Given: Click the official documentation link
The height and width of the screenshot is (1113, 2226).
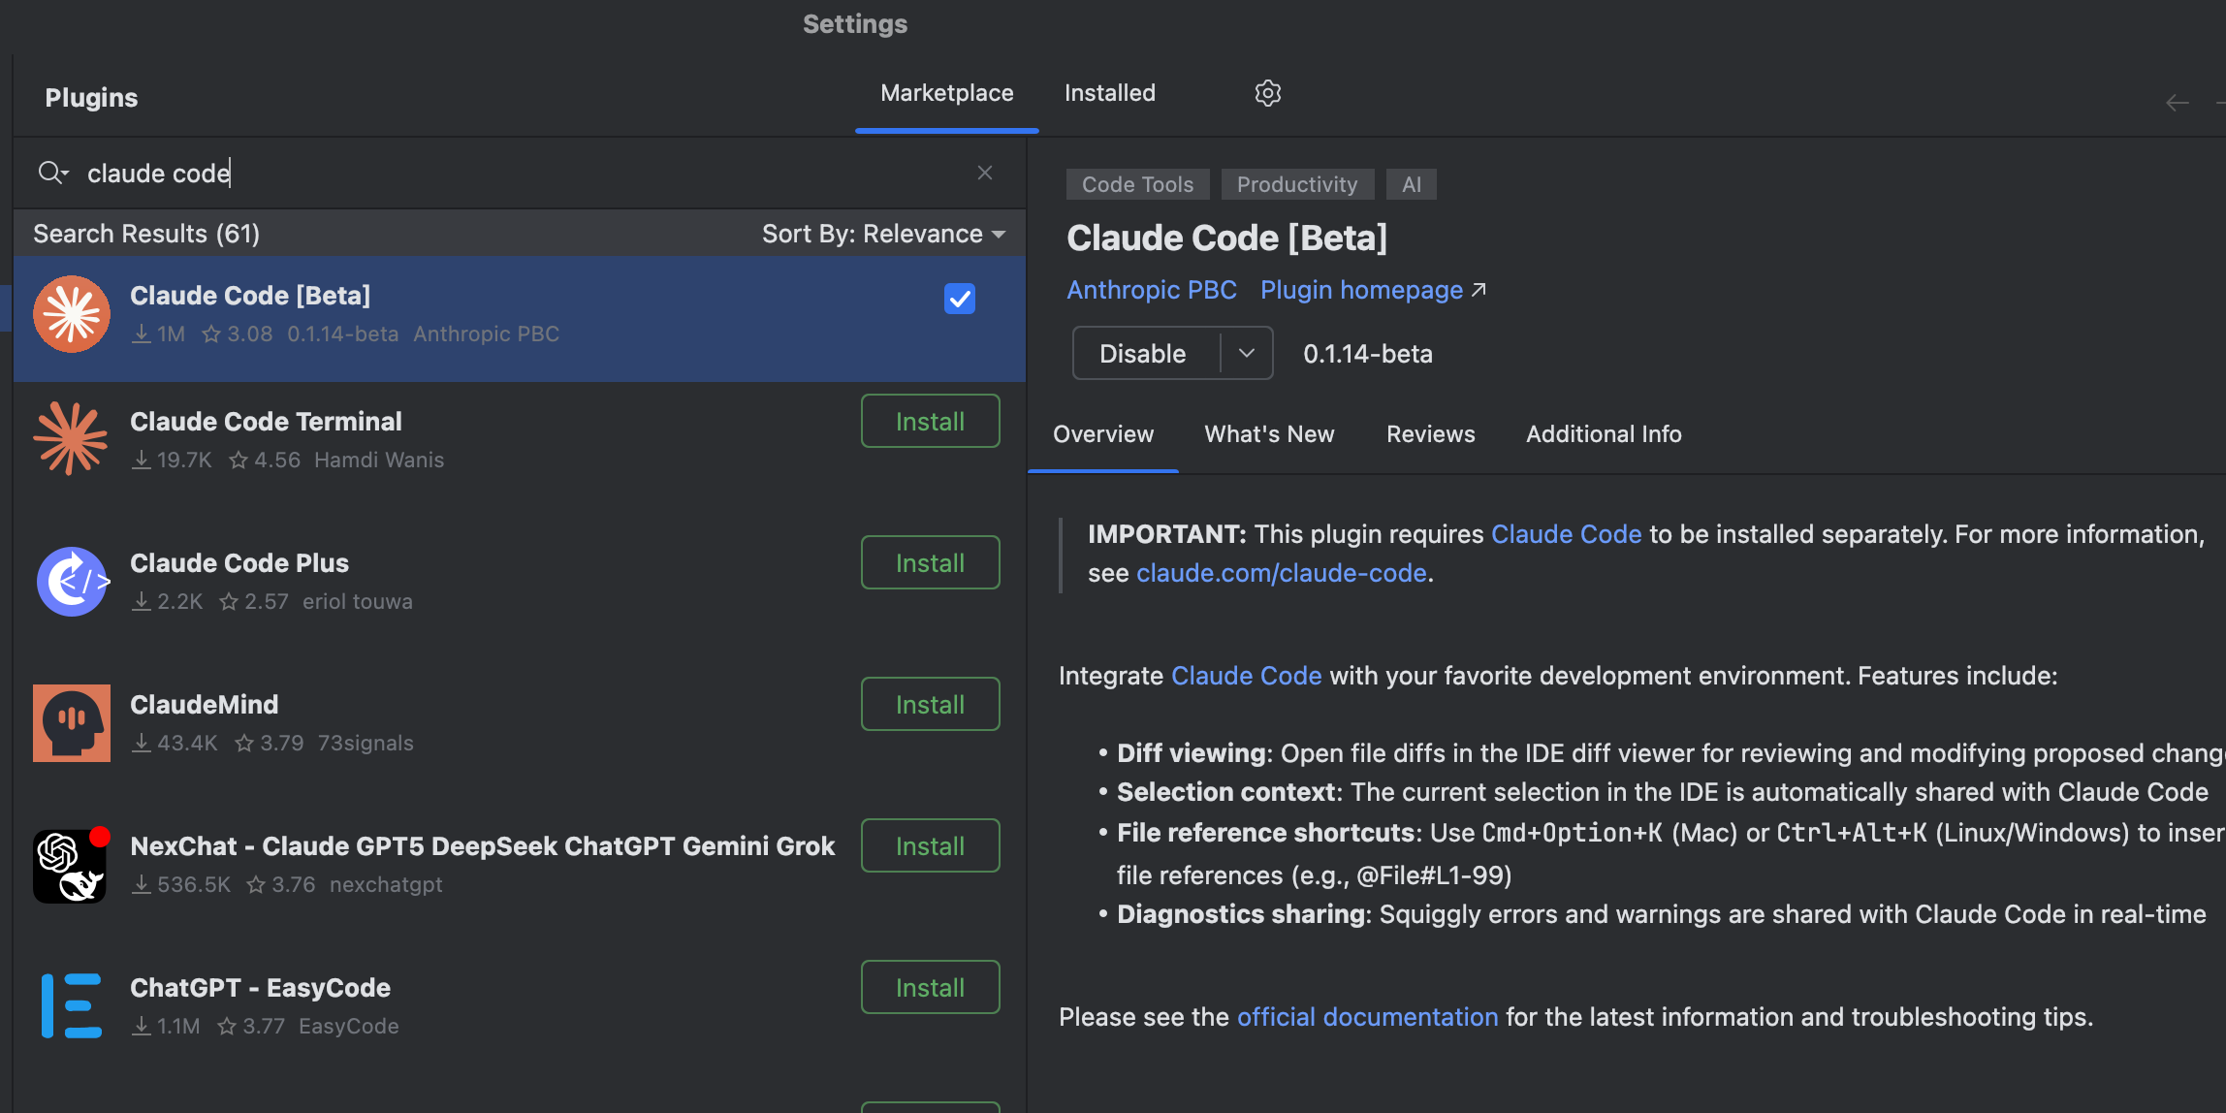Looking at the screenshot, I should 1367,1017.
